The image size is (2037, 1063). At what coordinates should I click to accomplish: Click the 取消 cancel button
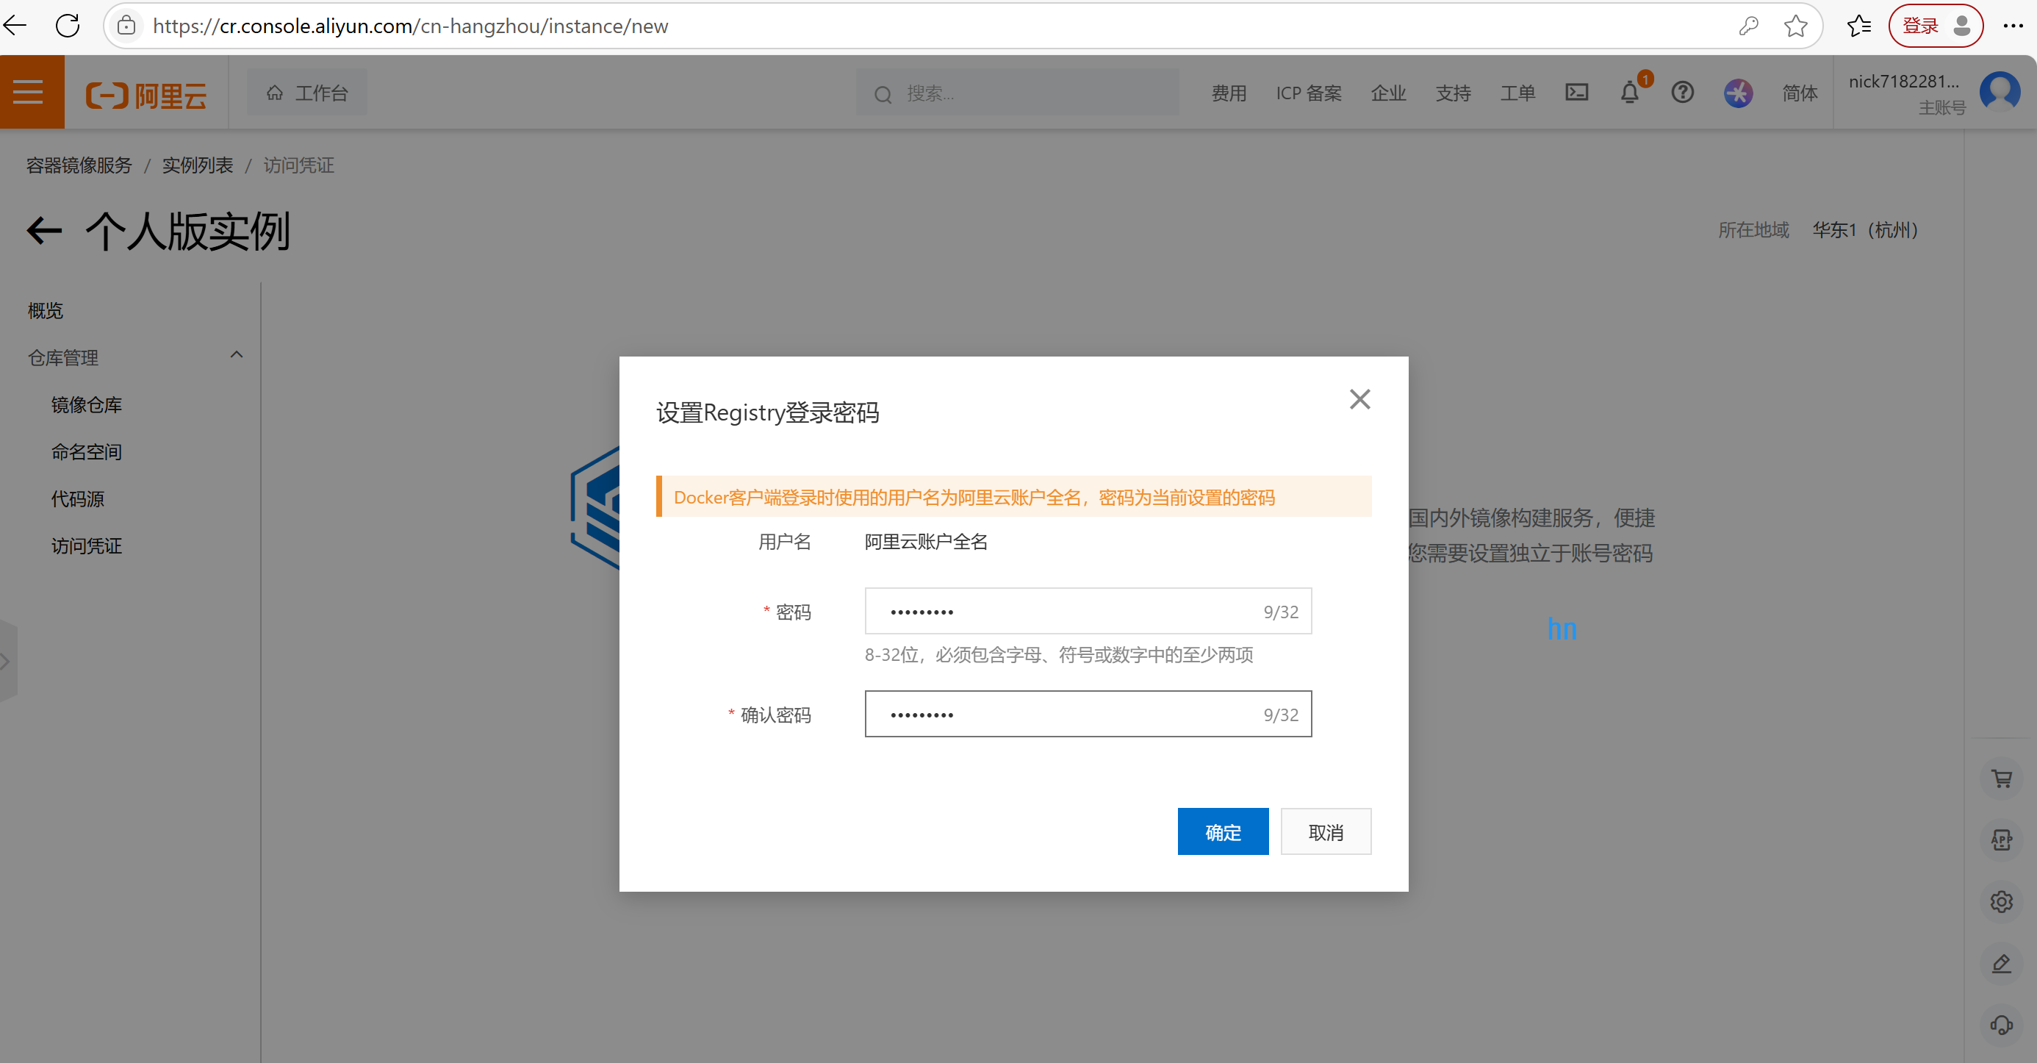point(1326,832)
